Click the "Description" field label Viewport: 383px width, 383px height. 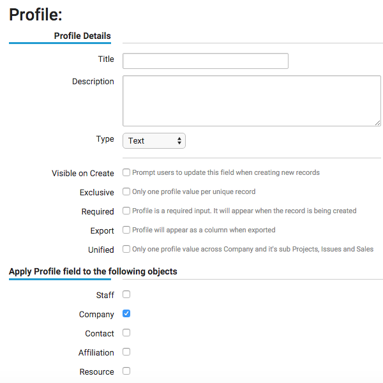pos(93,82)
